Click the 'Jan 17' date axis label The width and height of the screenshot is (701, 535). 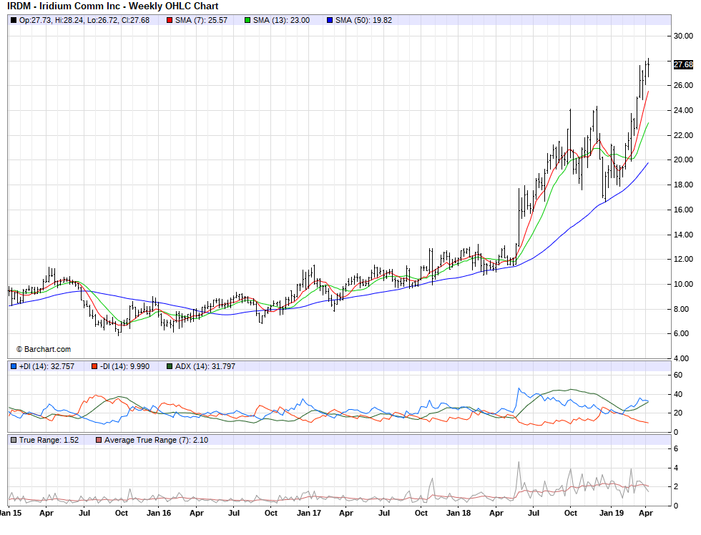(x=309, y=513)
